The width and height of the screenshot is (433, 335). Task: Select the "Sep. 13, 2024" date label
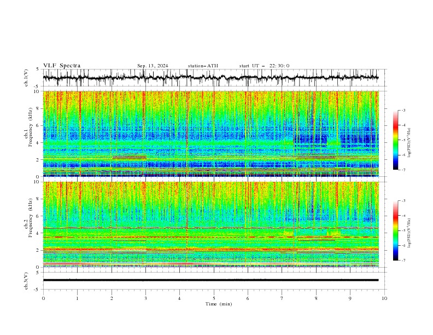[x=153, y=66]
